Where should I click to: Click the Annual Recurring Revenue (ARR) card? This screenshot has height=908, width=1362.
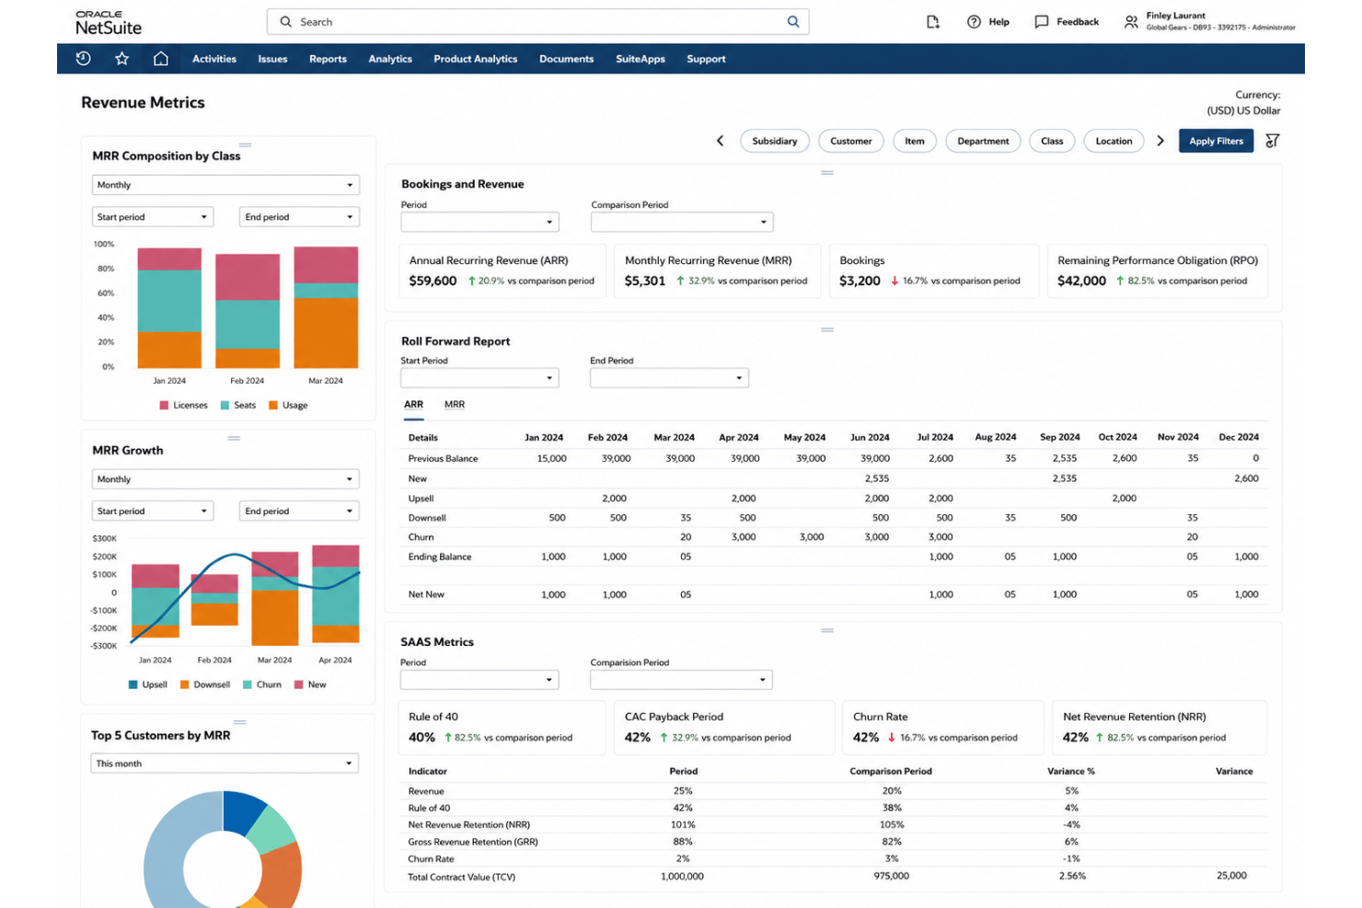502,271
